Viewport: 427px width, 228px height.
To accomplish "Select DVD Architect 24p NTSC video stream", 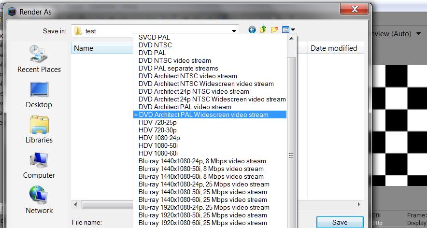I will tap(210, 91).
